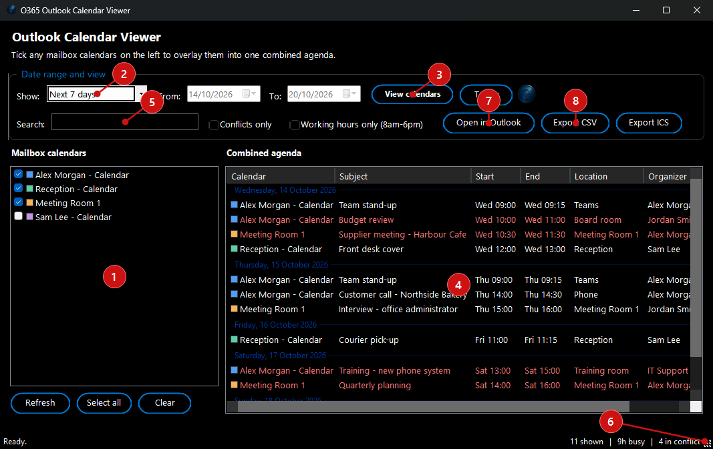
Task: Select the 'Courier pick-up' subject
Action: 369,340
